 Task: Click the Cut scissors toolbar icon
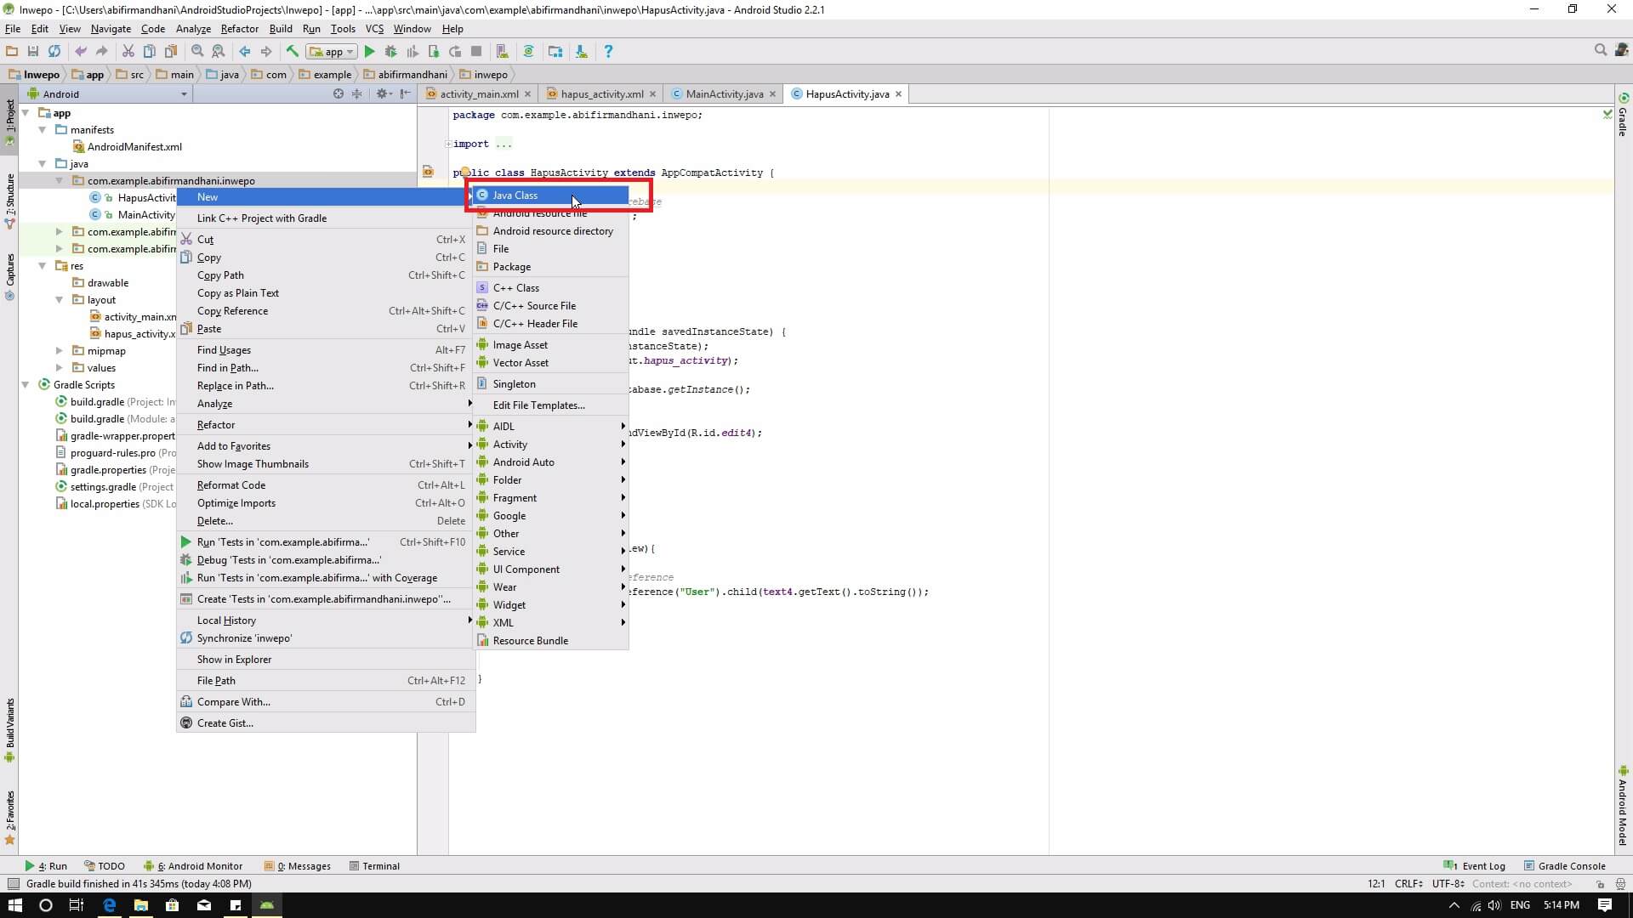(128, 52)
